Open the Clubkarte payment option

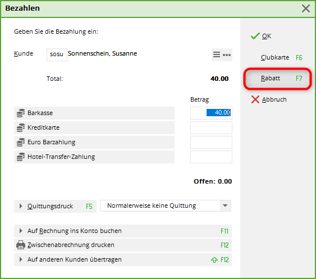tap(277, 58)
